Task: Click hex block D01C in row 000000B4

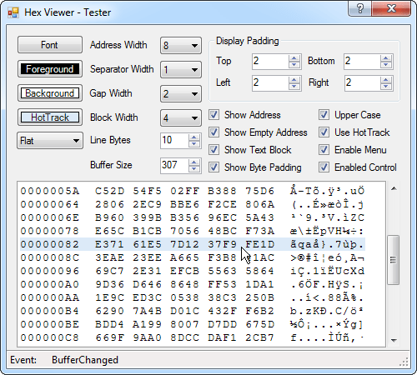Action: pos(185,311)
